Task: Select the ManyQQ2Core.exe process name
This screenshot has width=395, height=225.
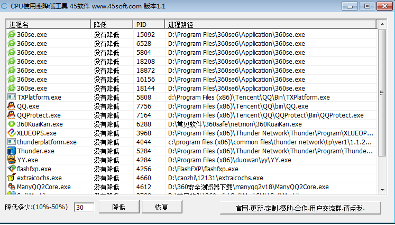Action: (x=44, y=187)
